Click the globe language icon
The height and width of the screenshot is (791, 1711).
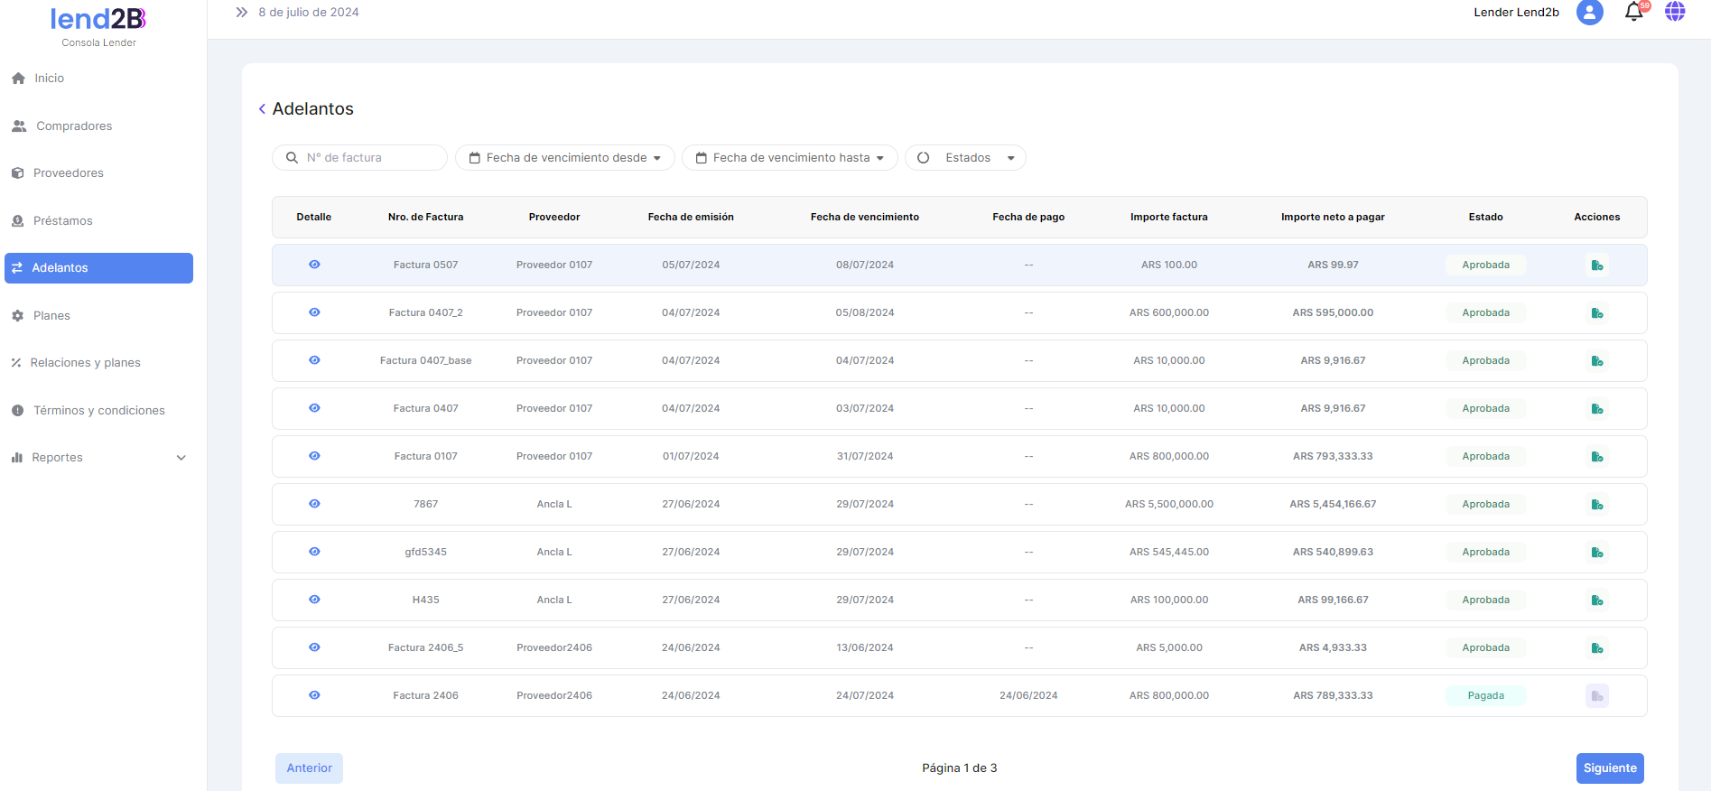tap(1675, 12)
